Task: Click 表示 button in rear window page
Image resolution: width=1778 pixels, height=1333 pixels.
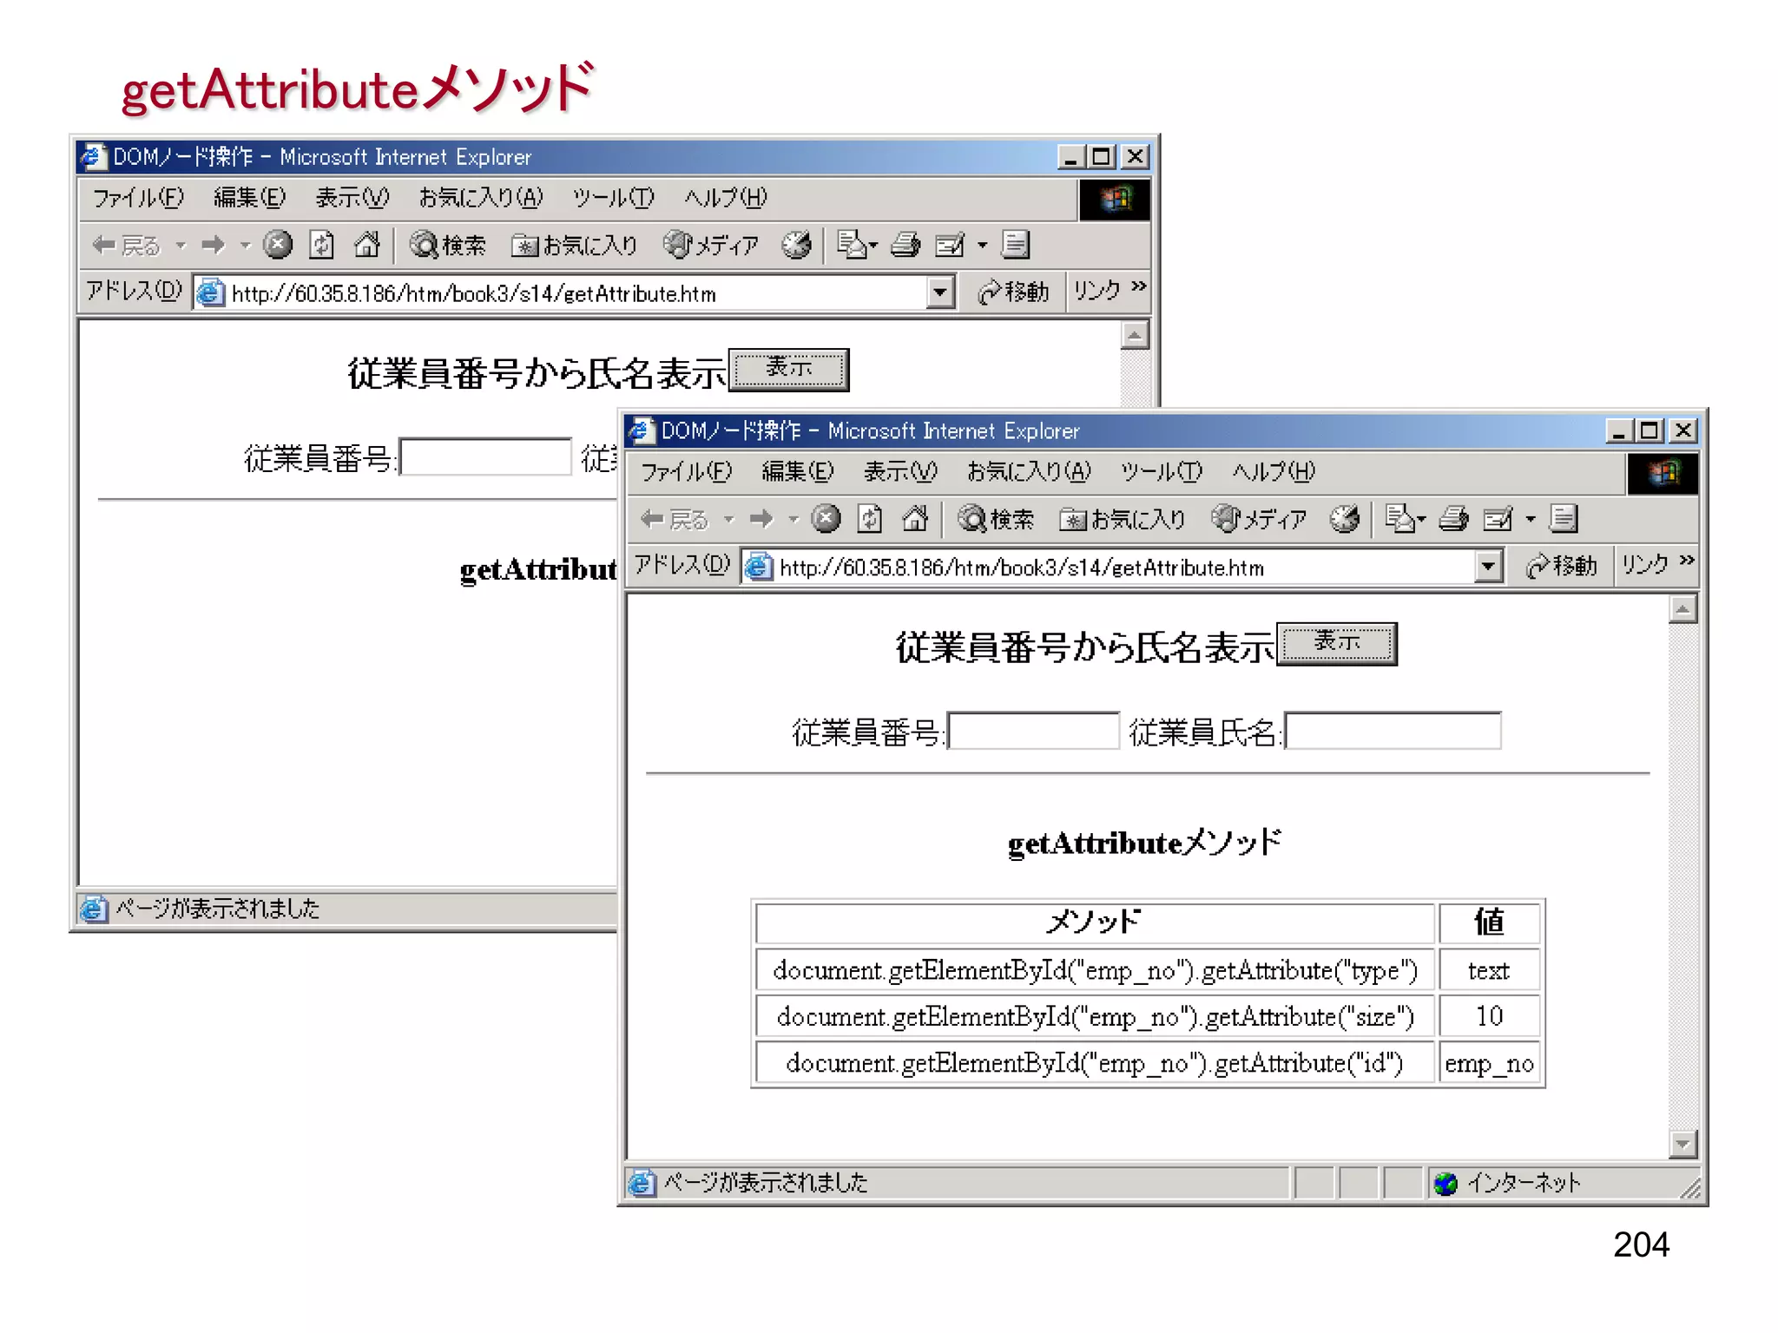Action: 788,370
